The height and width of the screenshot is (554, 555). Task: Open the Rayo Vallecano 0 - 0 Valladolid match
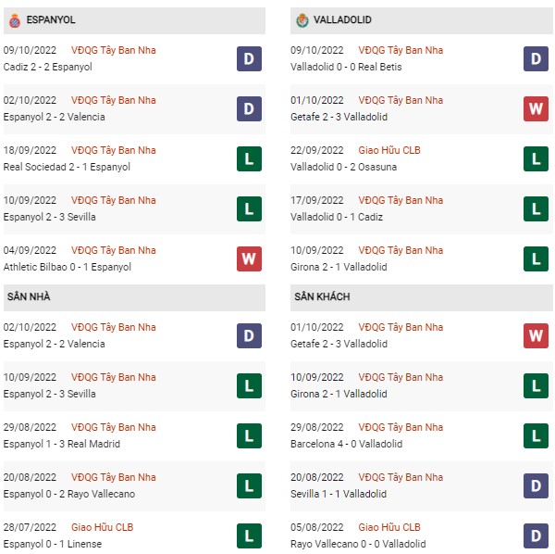358,544
